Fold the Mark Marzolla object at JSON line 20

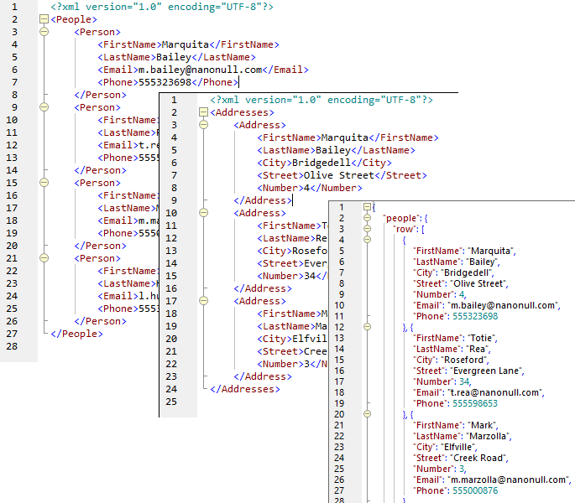[x=368, y=414]
